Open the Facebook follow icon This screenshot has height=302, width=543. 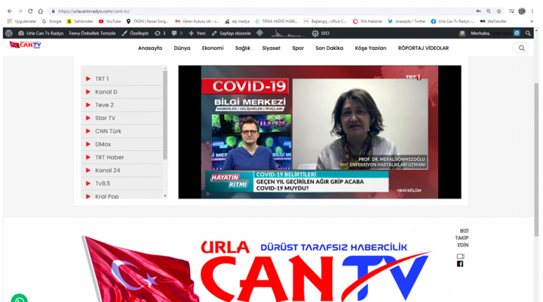[x=460, y=263]
